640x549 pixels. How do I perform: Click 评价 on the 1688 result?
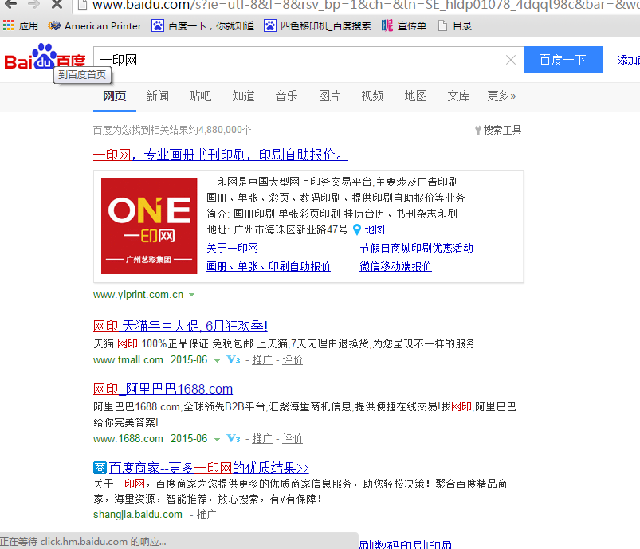point(293,438)
